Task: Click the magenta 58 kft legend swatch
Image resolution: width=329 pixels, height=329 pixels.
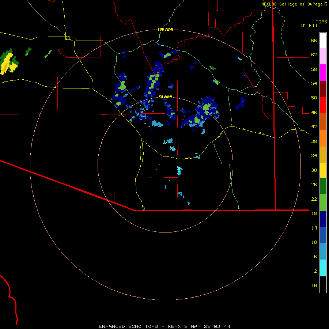Action: point(323,73)
